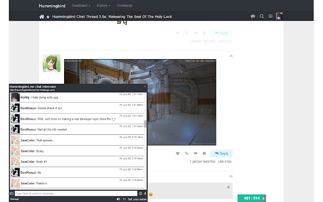Click camera icon in chat input bar

(x=12, y=193)
